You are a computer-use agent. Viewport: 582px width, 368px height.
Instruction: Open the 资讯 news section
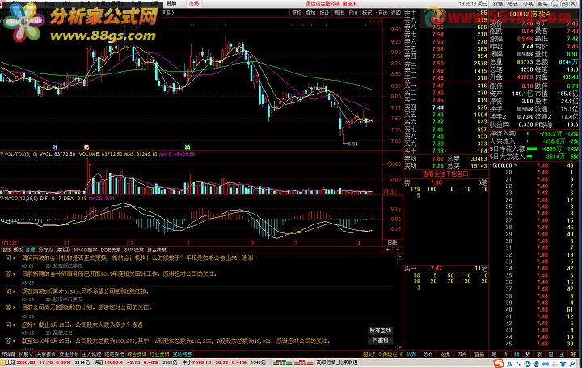512,3
